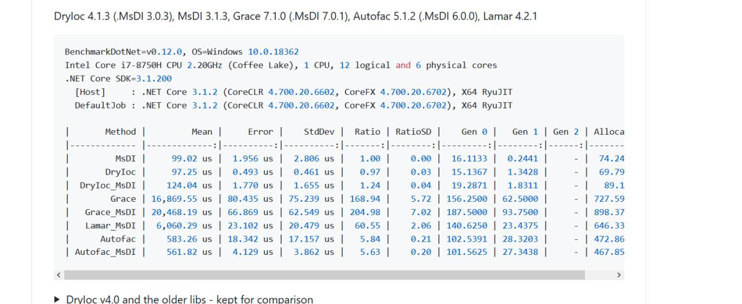Click the 'Intel Core i7-8750H CPU' line

pos(281,65)
